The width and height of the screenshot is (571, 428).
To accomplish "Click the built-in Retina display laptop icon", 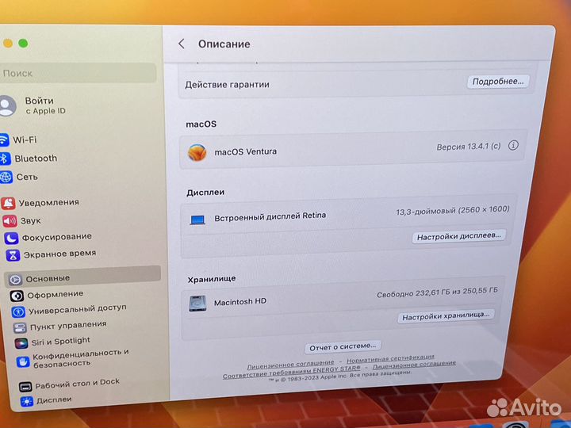I will coord(197,220).
